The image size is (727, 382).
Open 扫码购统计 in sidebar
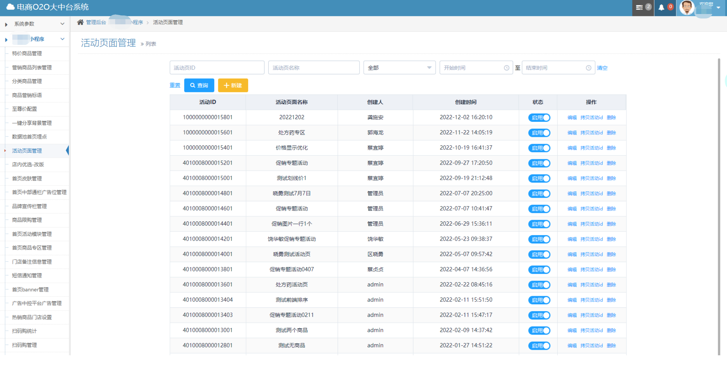pos(24,331)
